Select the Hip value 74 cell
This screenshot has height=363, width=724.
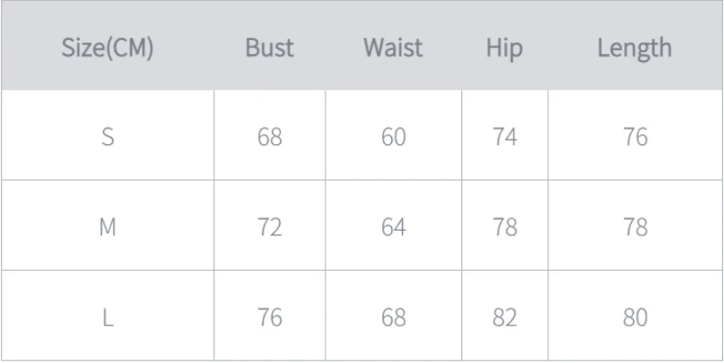coord(504,137)
